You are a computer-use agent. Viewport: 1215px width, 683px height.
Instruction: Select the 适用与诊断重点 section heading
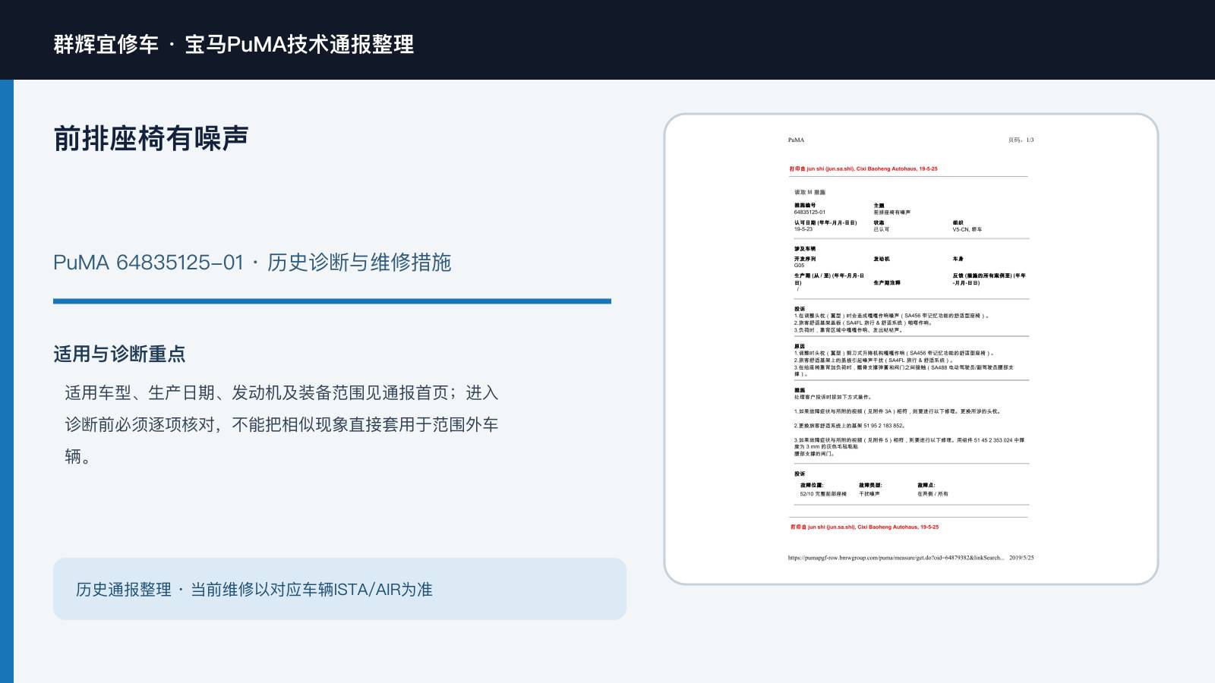click(x=119, y=354)
